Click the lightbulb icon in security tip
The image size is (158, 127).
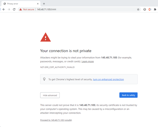tap(44, 79)
